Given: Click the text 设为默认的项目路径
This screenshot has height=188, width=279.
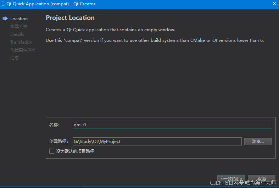Looking at the screenshot, I should (x=75, y=151).
